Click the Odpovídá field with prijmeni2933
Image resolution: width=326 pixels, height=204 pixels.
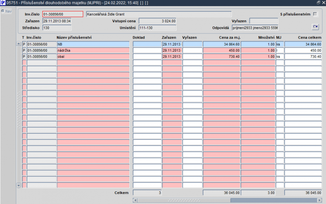coord(255,28)
